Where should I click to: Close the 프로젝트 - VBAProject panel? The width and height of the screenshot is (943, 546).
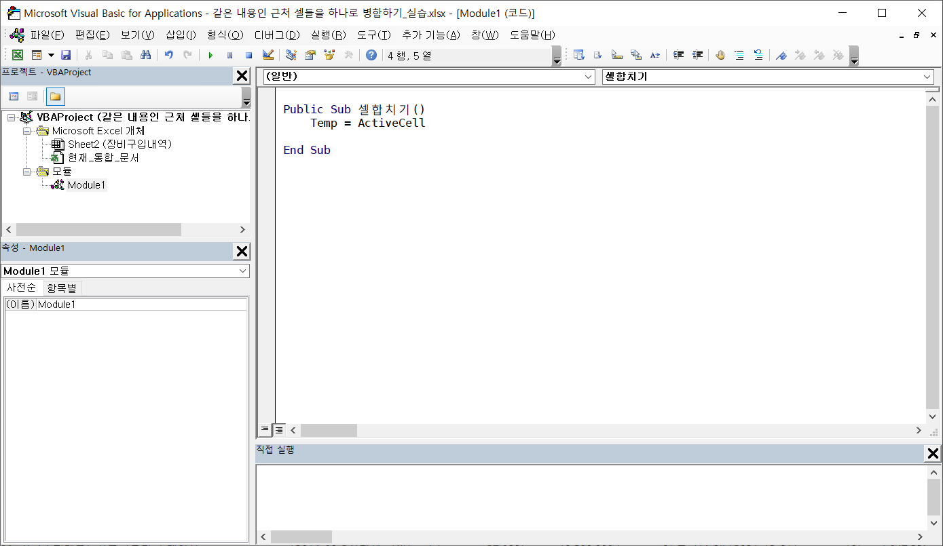pos(241,76)
